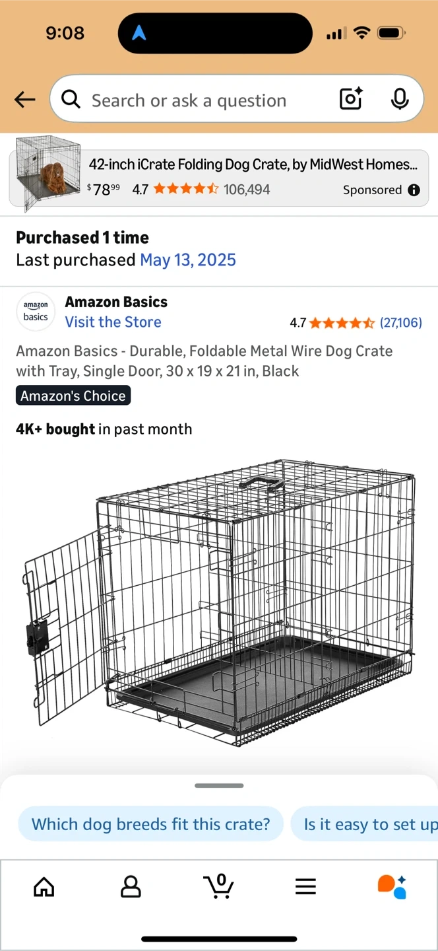Open the May 13, 2025 purchase link
Viewport: 438px width, 951px height.
click(188, 260)
